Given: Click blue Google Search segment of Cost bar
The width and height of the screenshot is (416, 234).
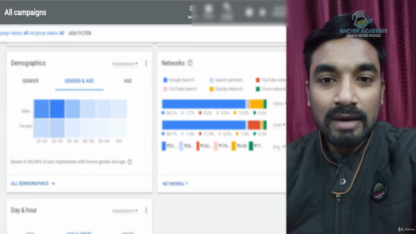Looking at the screenshot, I should click(203, 125).
